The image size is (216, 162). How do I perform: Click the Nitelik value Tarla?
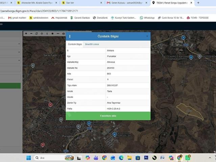point(110,91)
